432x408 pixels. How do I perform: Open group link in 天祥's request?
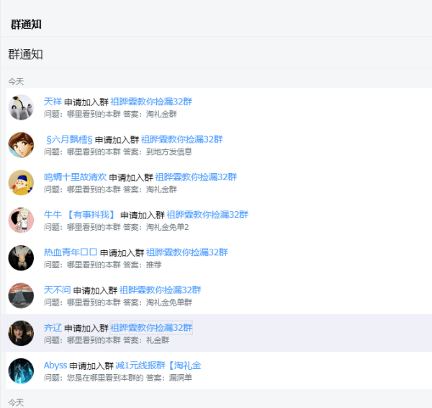[151, 102]
